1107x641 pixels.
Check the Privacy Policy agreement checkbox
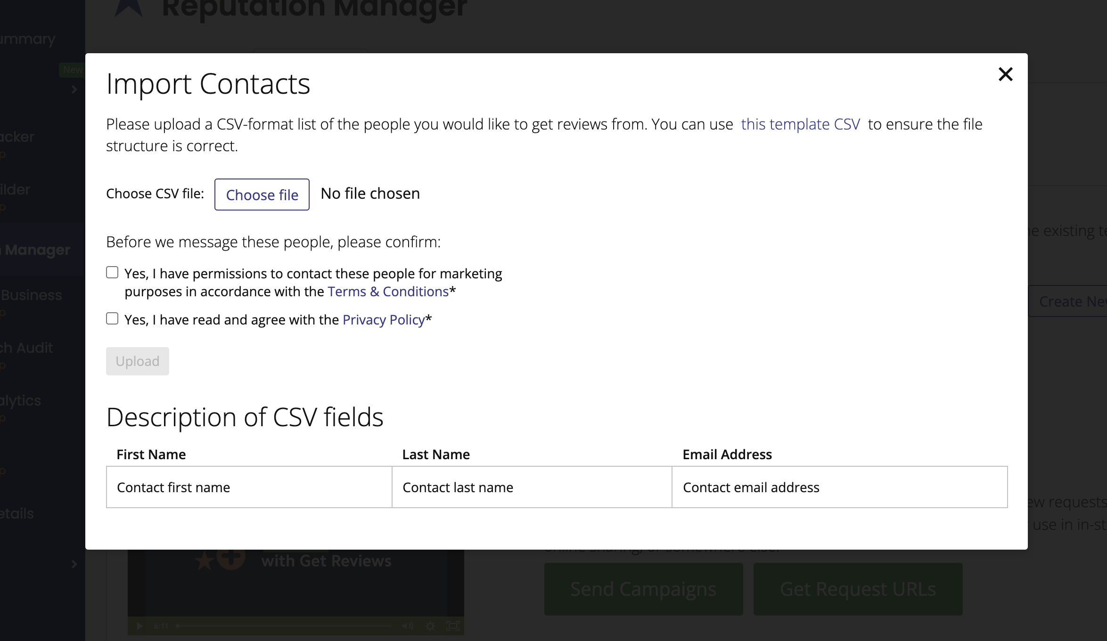[x=112, y=318]
